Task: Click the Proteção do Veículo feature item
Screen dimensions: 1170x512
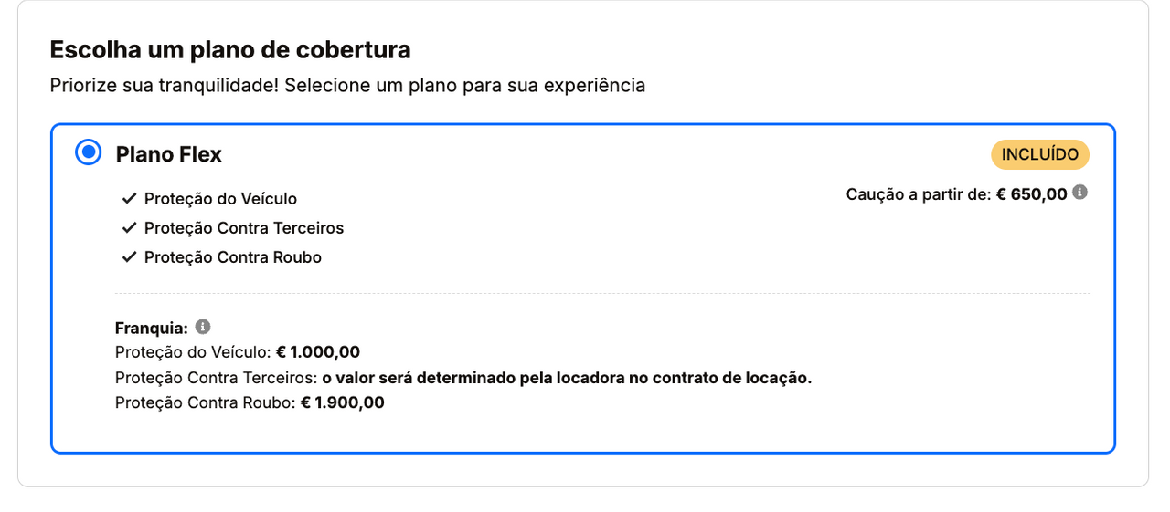Action: click(220, 199)
